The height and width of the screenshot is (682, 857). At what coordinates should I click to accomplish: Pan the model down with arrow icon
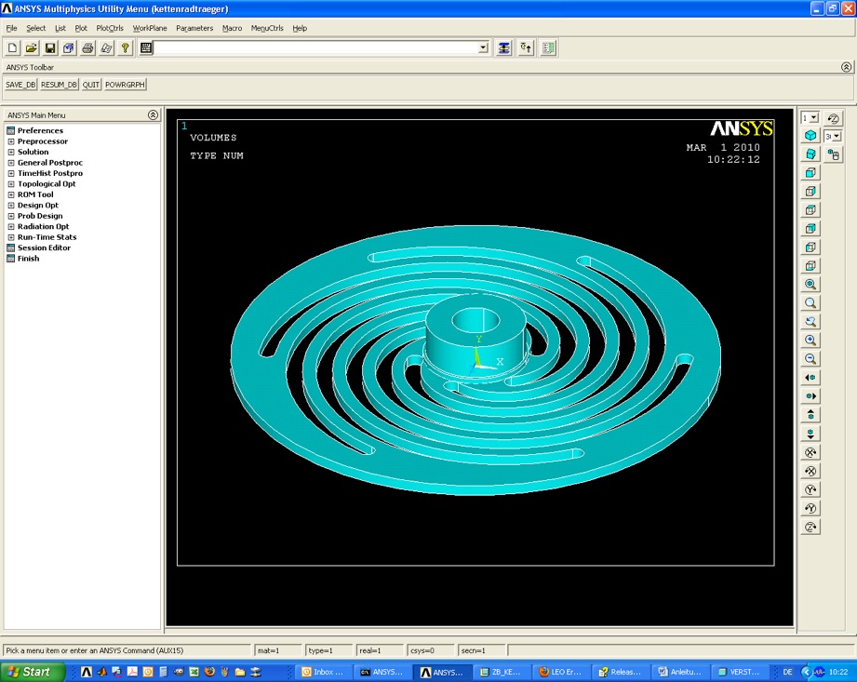[810, 434]
